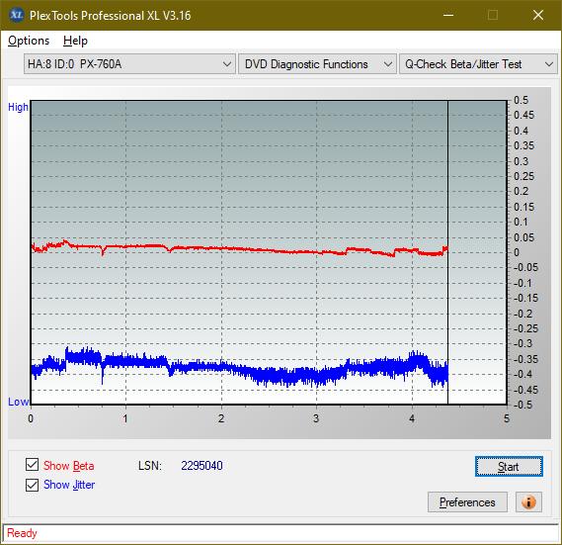Click the red Show Beta label
Screen dimensions: 562x545
(69, 466)
